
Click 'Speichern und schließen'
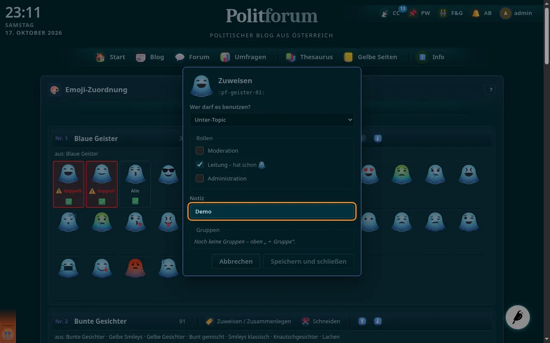pyautogui.click(x=309, y=262)
